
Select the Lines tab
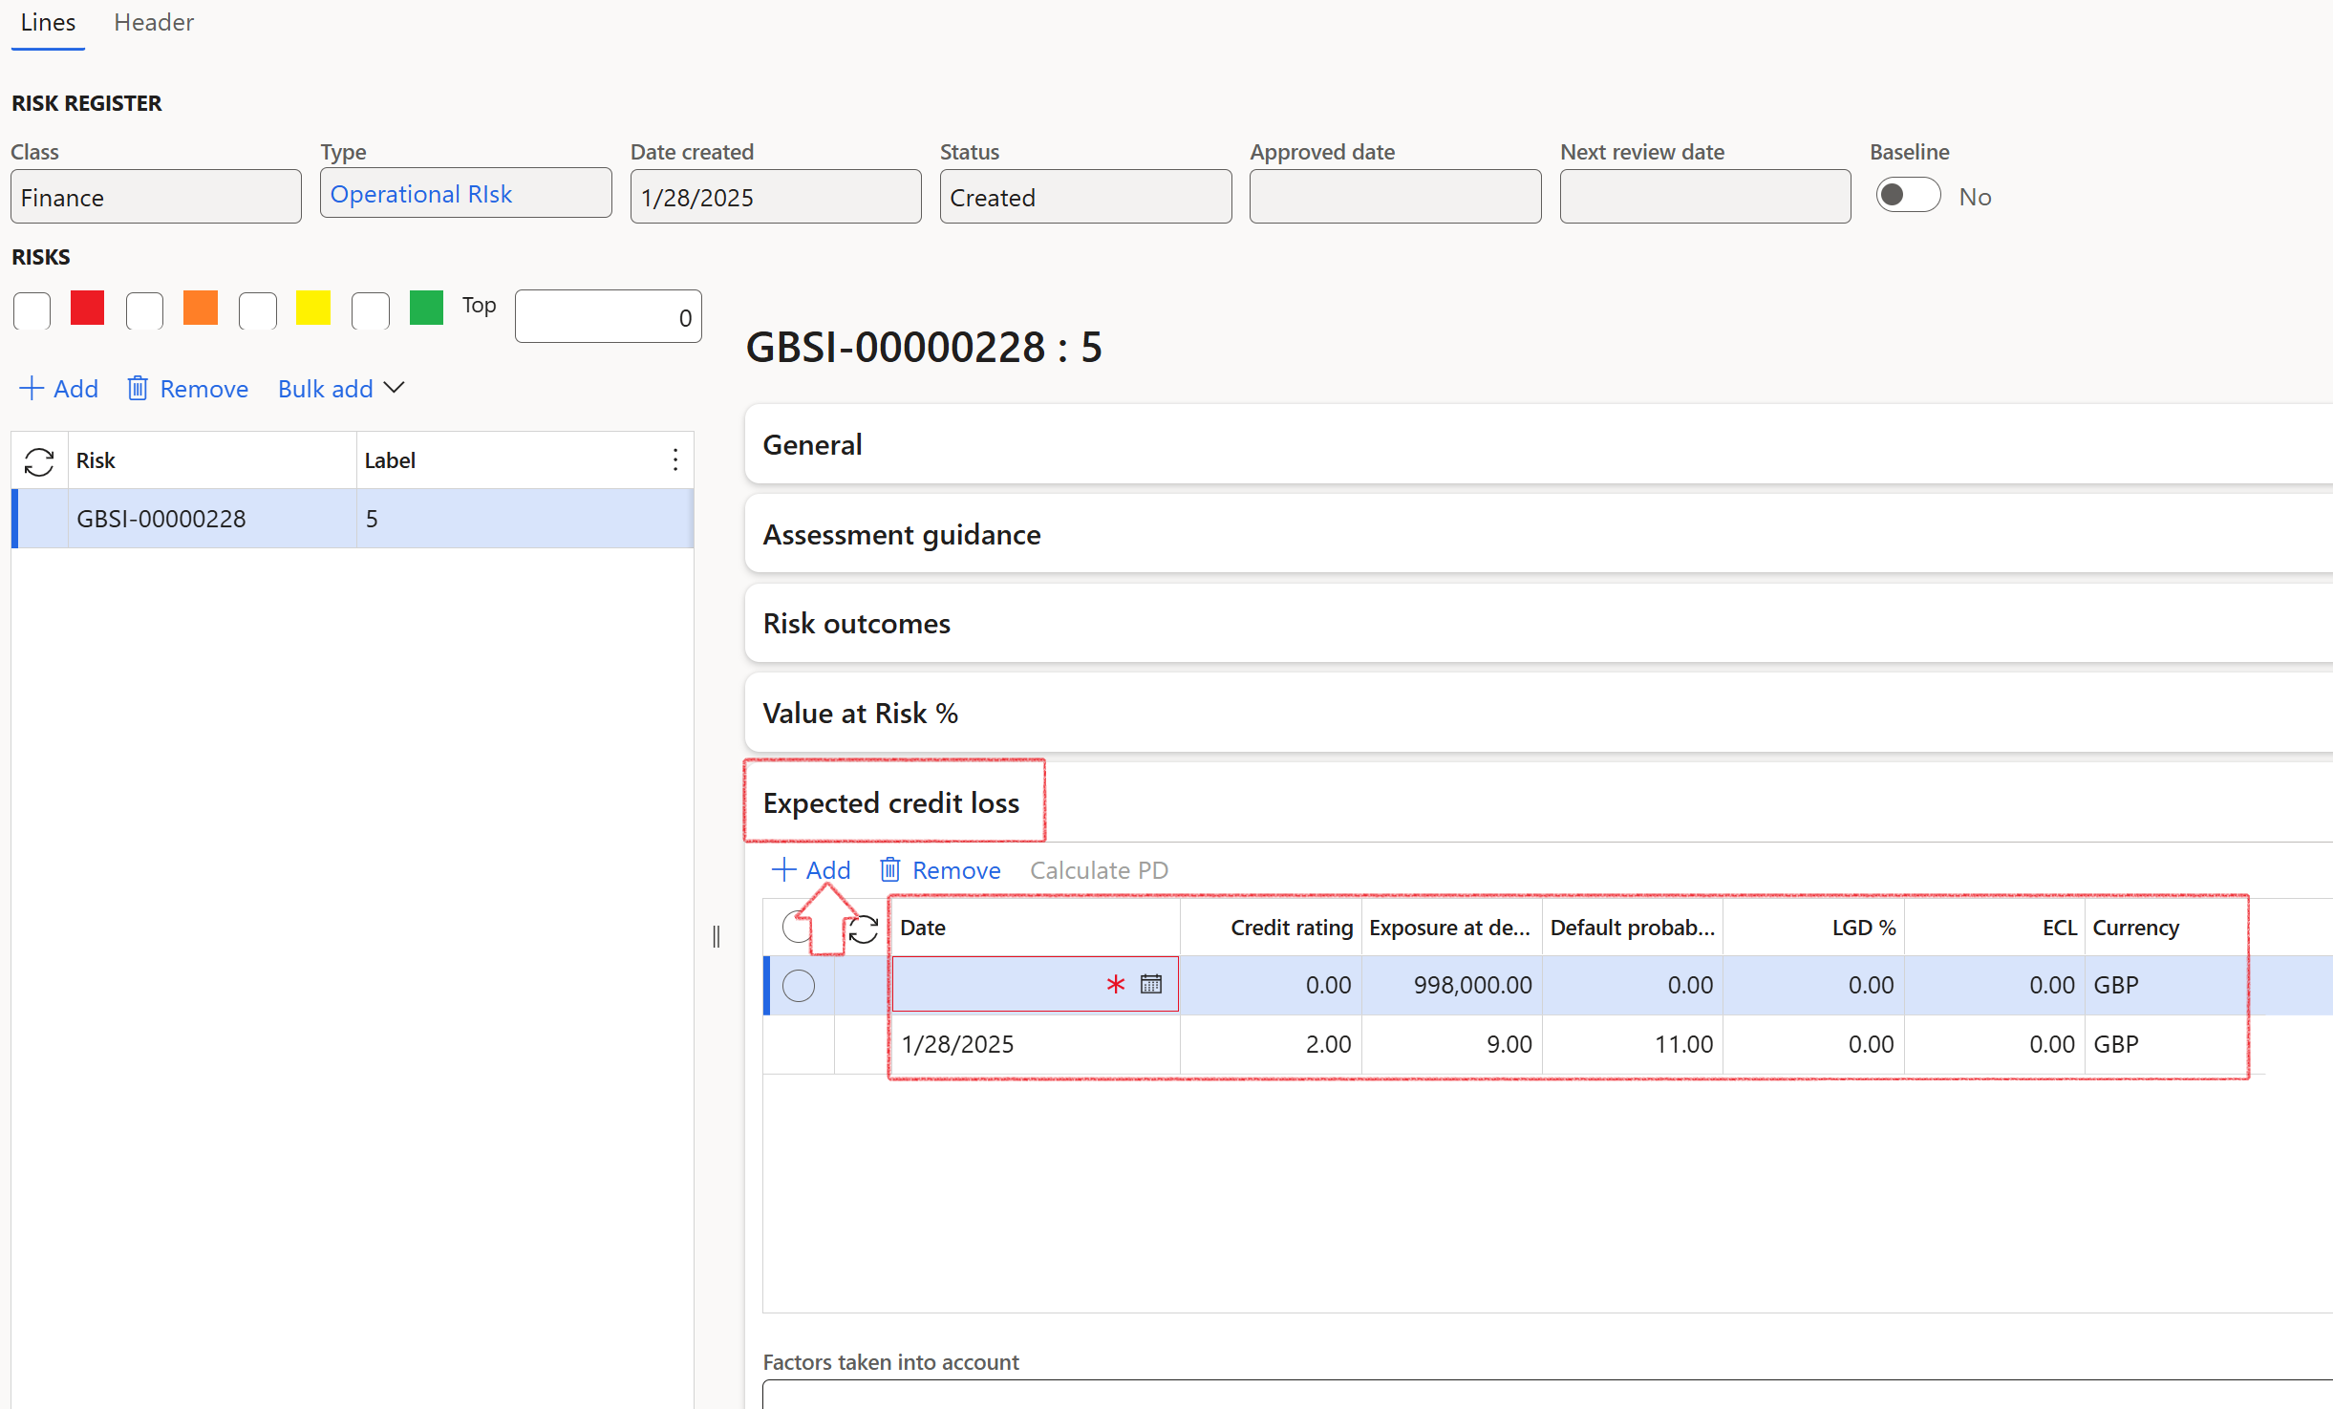click(x=48, y=22)
